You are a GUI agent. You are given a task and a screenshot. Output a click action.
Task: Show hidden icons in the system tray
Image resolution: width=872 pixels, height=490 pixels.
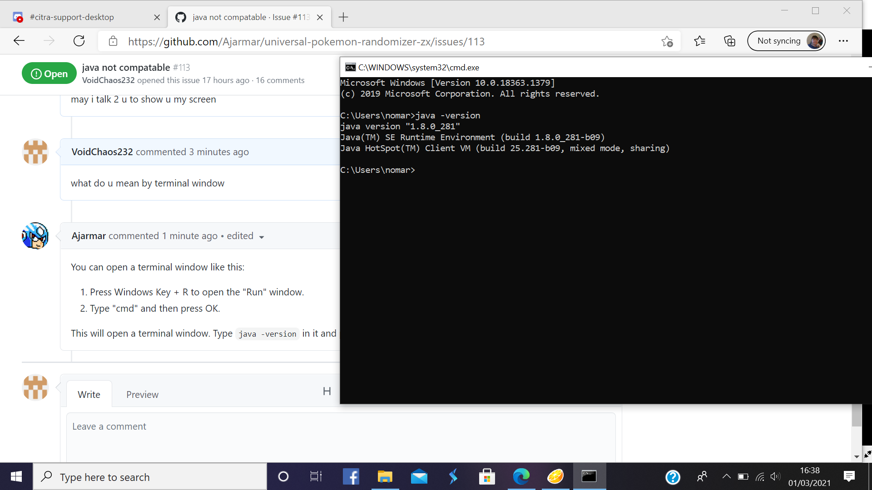click(726, 476)
